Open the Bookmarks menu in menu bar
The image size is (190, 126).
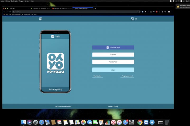point(14,1)
